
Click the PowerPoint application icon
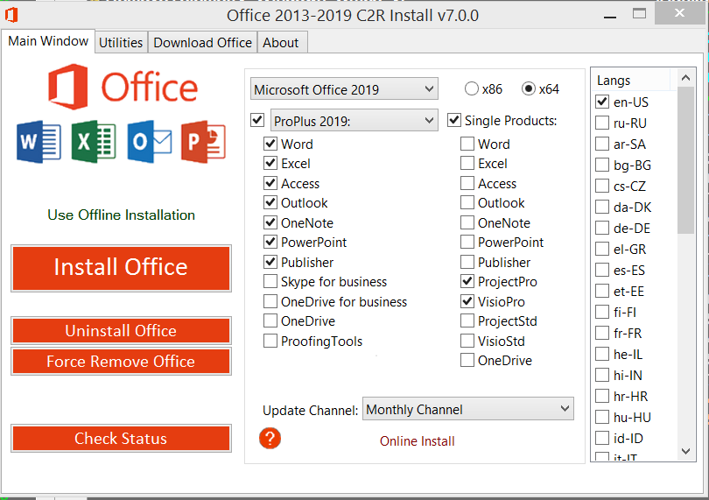point(203,142)
